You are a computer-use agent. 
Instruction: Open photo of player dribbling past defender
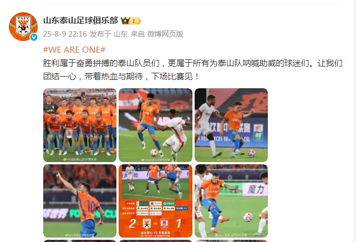click(155, 125)
